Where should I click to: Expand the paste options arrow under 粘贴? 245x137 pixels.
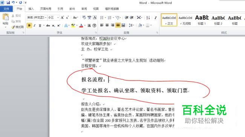[x=6, y=27]
